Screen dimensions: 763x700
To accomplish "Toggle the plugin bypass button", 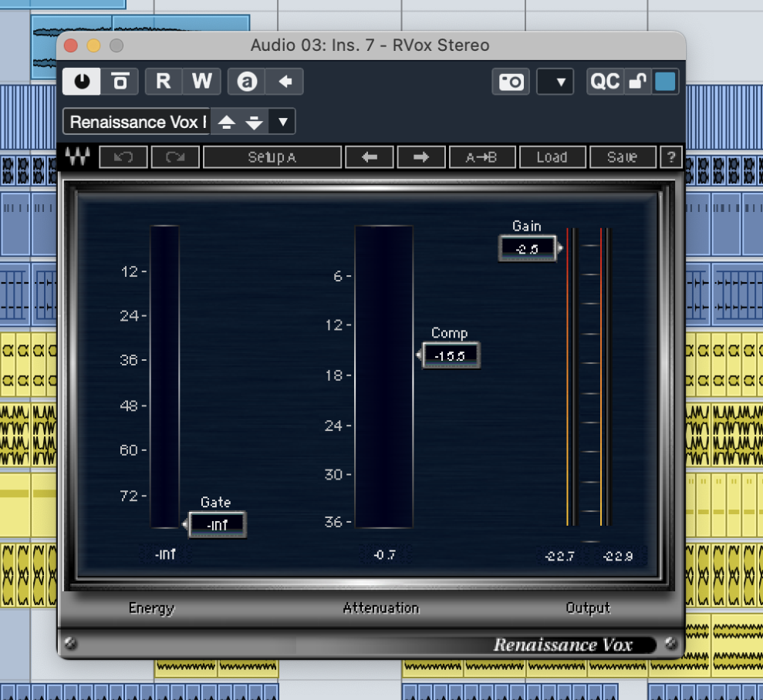I will pyautogui.click(x=120, y=81).
